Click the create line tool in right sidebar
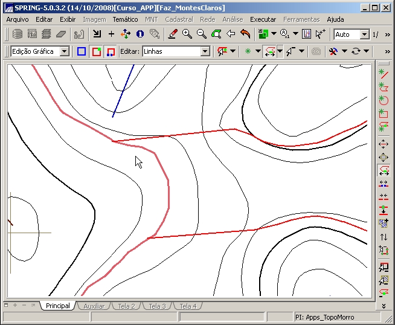Image resolution: width=395 pixels, height=325 pixels. (x=383, y=73)
